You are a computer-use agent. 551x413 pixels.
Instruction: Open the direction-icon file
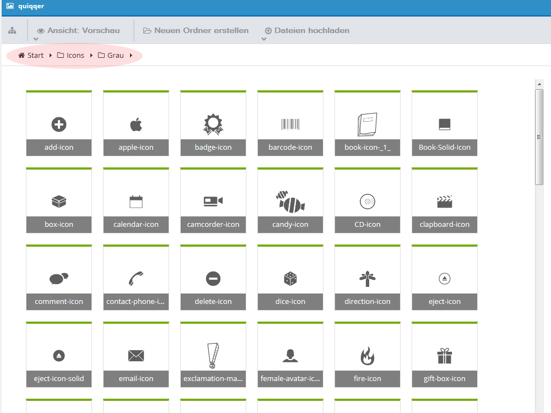click(x=368, y=278)
